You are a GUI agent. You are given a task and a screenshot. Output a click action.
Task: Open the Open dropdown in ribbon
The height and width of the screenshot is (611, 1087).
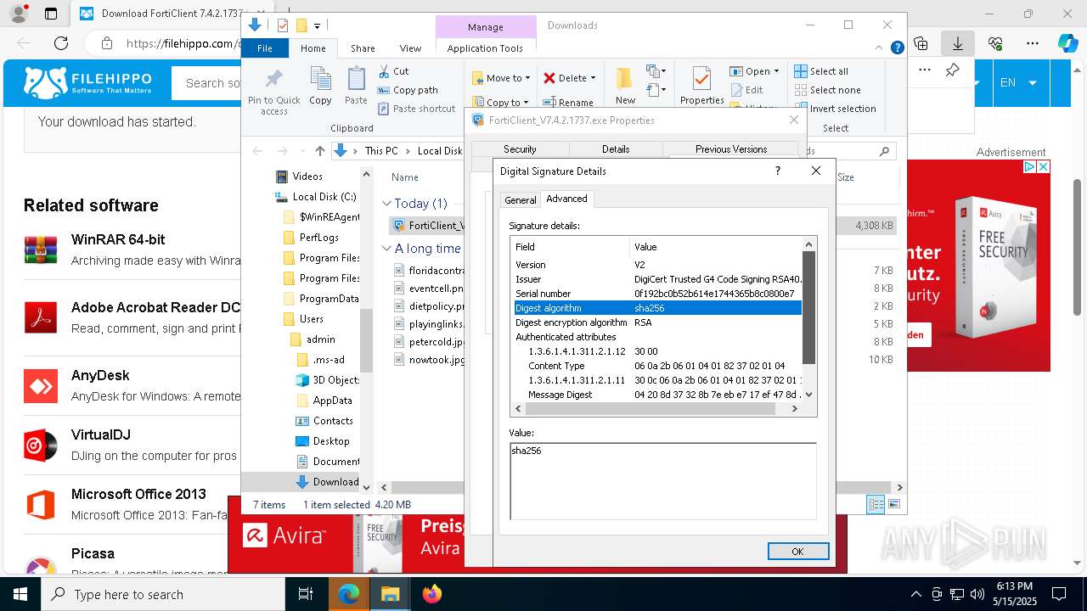click(754, 71)
